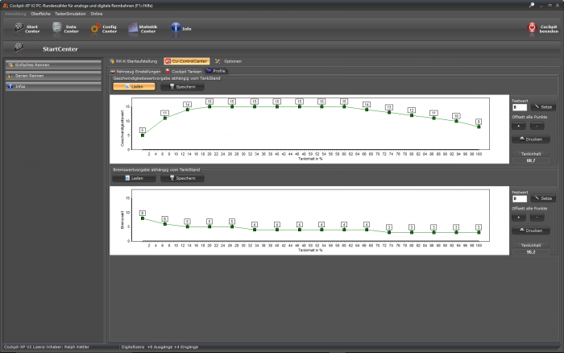Click Speichern for the brake curve
The height and width of the screenshot is (353, 564).
[182, 178]
